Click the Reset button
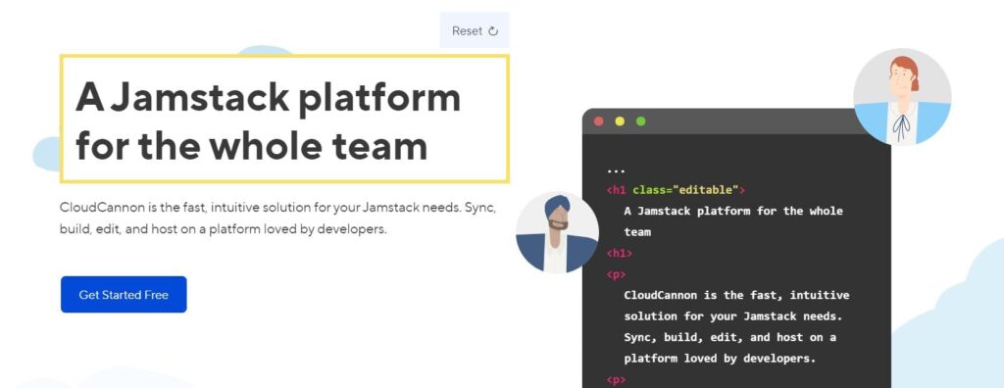Screen dimensions: 1004x388 coord(475,30)
